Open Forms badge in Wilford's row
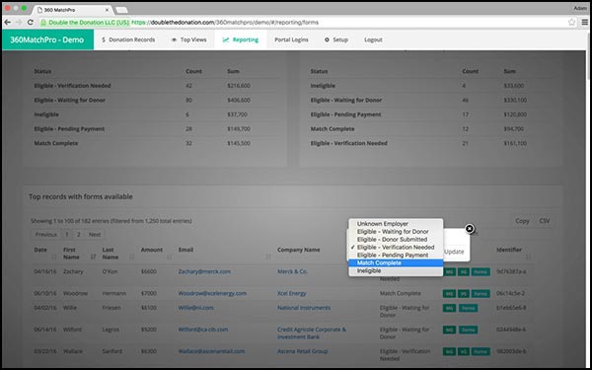592x370 pixels. (468, 330)
